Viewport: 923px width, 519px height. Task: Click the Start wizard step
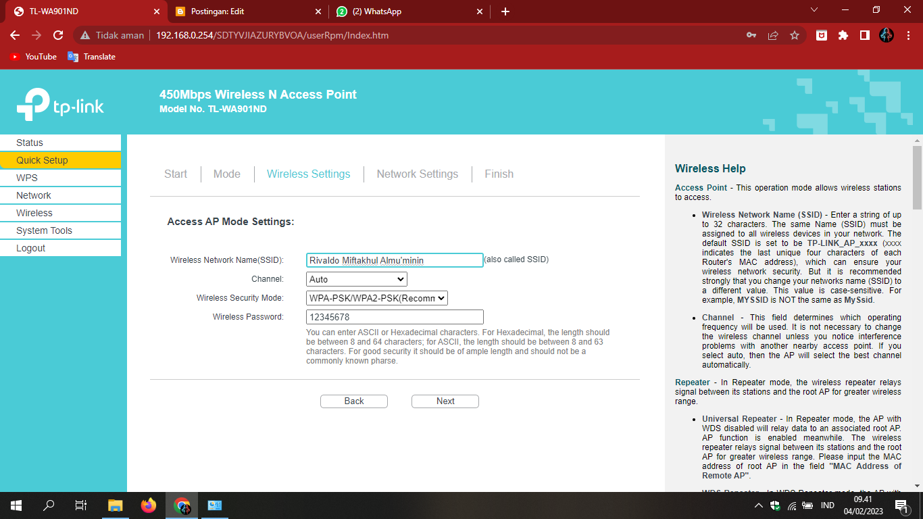[176, 174]
